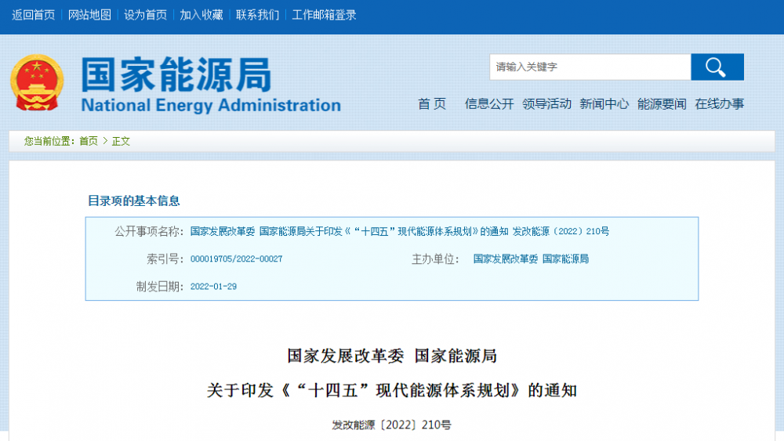Open 在线办事 navigation item
Viewport: 784px width, 441px height.
coord(720,104)
